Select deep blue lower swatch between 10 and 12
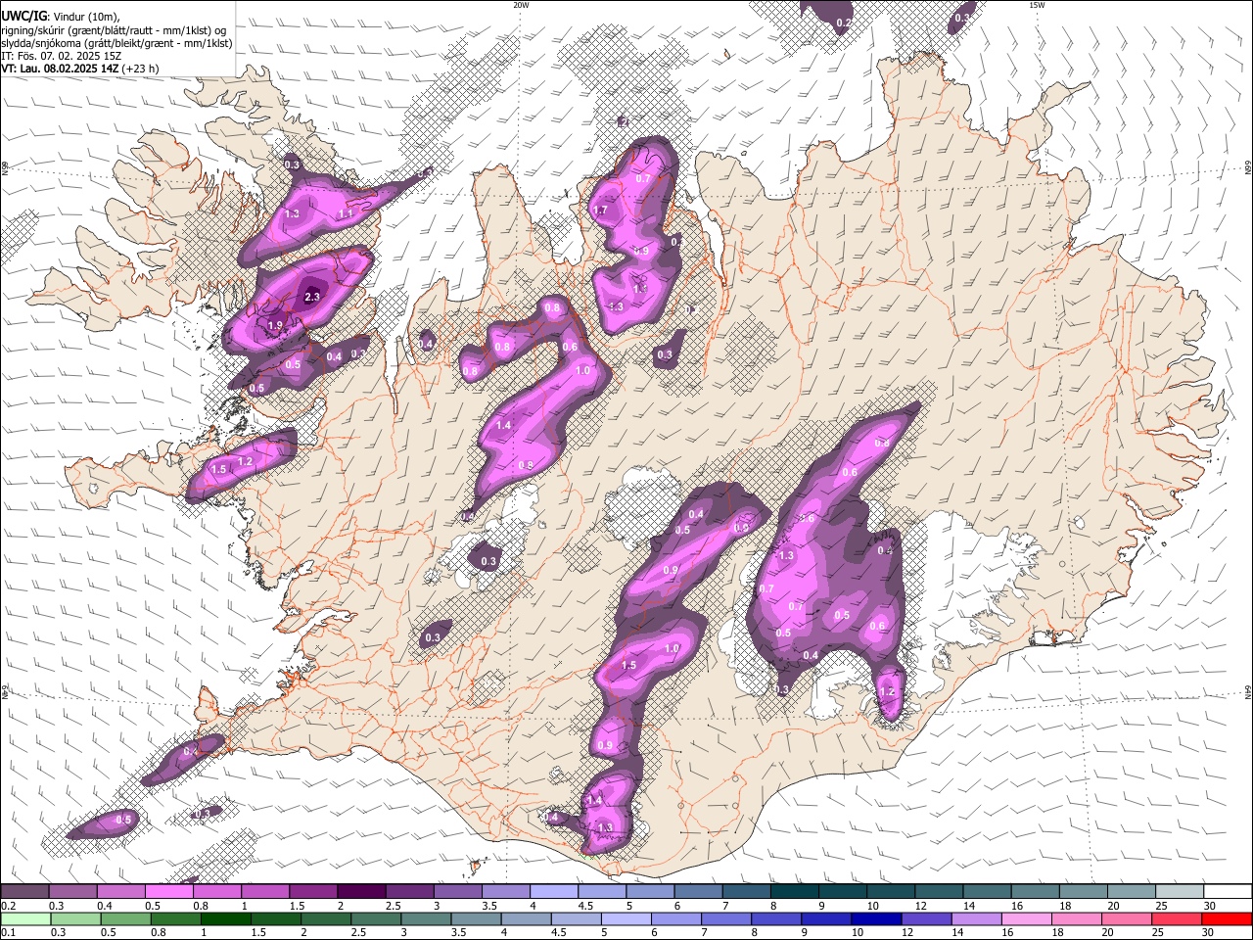1253x940 pixels. pos(875,918)
